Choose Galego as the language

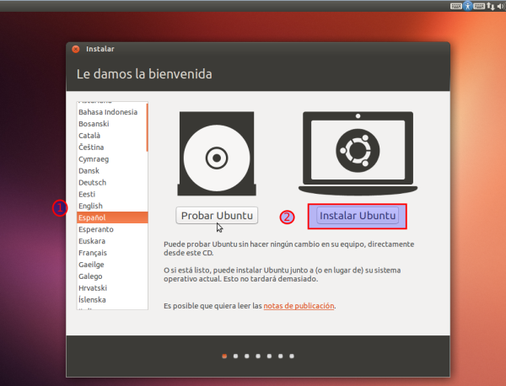click(x=112, y=276)
